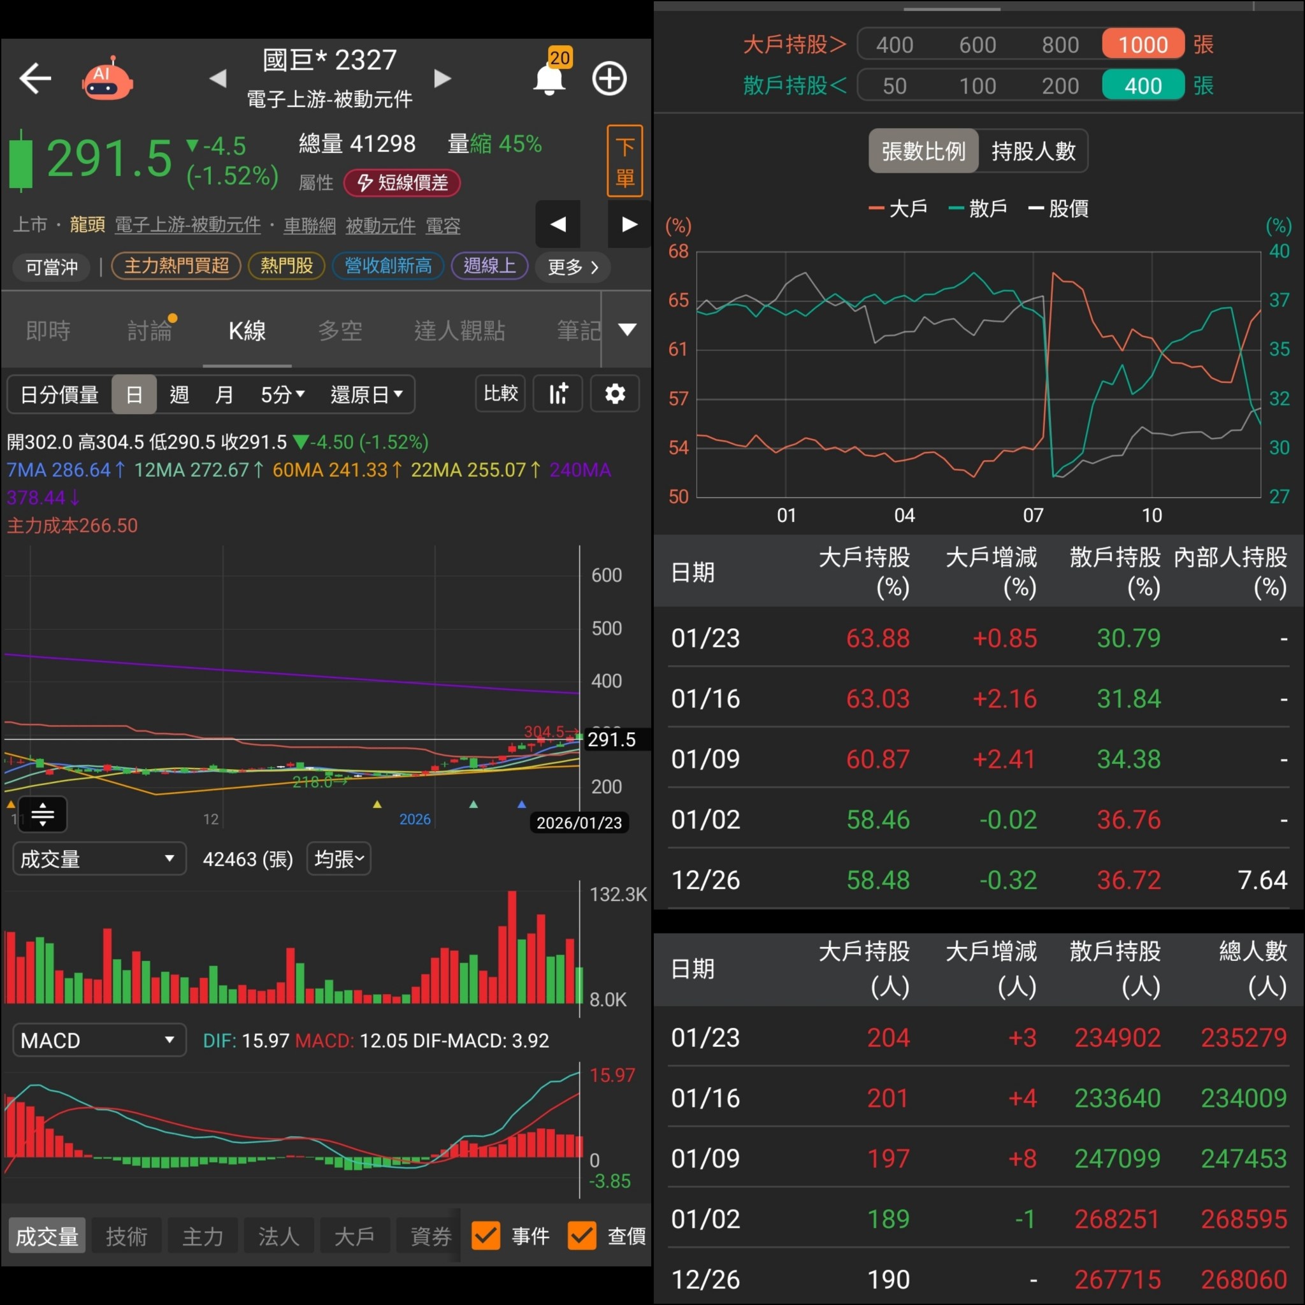
Task: Open chart settings via the gear icon
Action: tap(614, 394)
